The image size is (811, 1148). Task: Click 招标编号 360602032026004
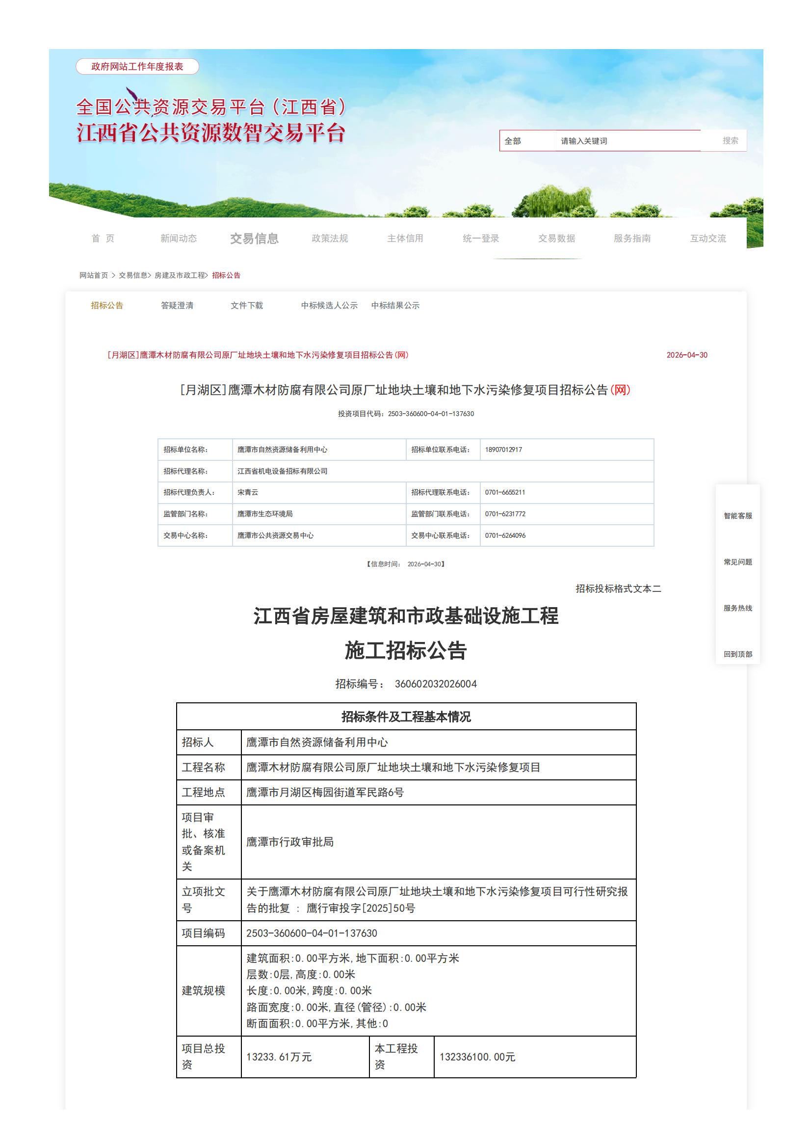coord(406,684)
